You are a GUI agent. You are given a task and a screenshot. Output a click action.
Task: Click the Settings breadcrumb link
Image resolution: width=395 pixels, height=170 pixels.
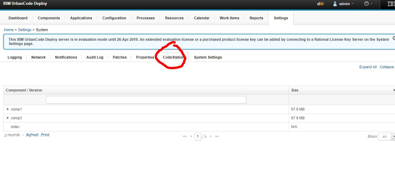click(25, 30)
